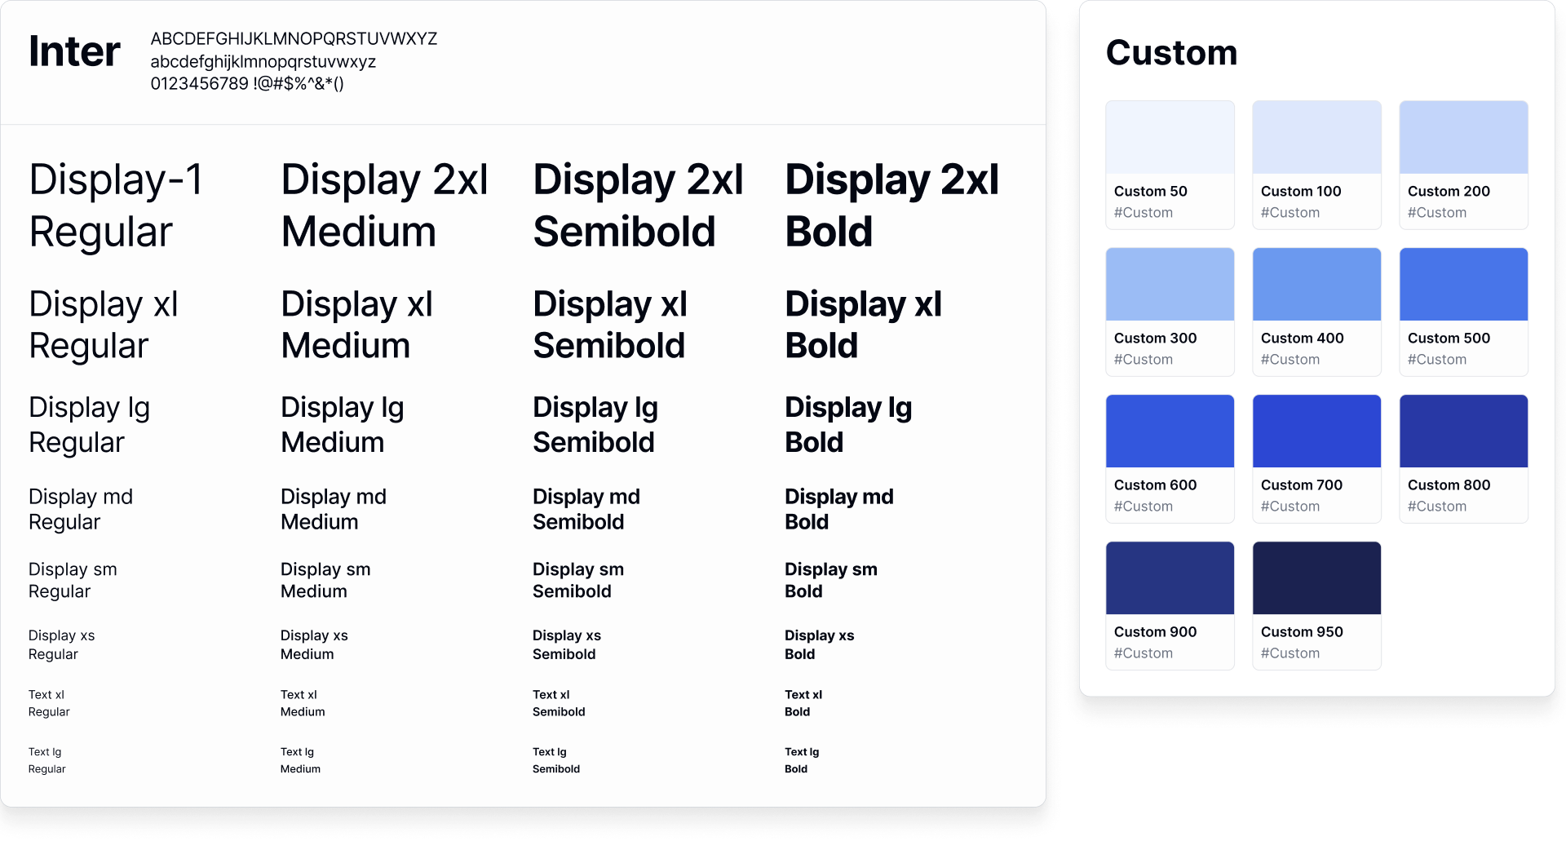
Task: Click the Custom 900 dark swatch
Action: tap(1170, 578)
